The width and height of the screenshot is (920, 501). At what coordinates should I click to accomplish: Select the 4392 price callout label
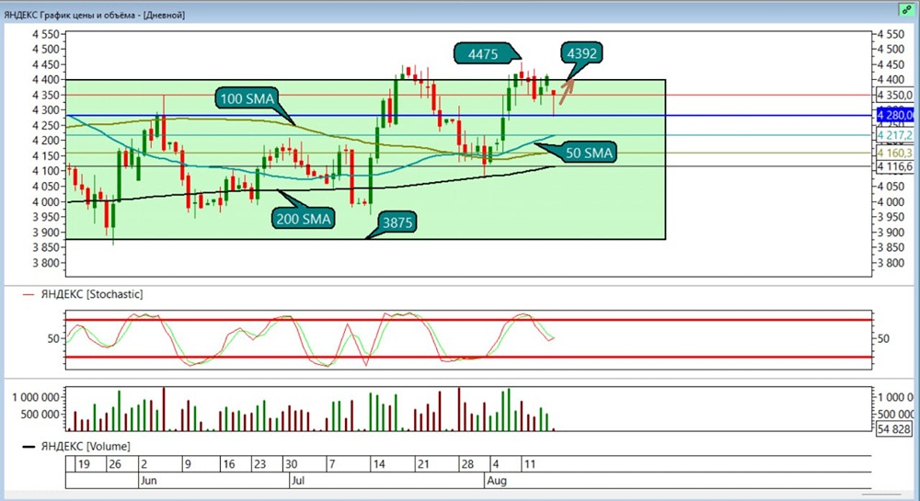pyautogui.click(x=581, y=53)
